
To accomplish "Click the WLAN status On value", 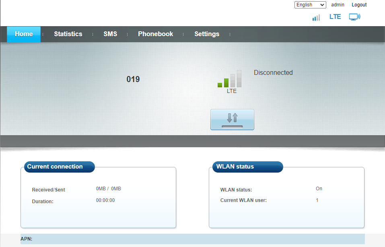I will [x=319, y=189].
